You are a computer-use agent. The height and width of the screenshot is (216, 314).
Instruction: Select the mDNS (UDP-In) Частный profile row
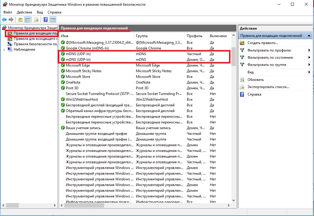(x=145, y=54)
